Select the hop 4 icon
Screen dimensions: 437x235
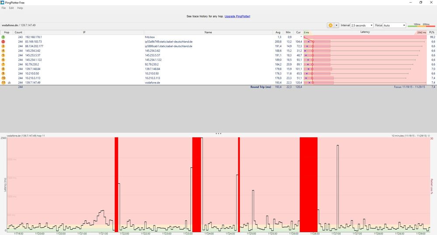click(3, 51)
